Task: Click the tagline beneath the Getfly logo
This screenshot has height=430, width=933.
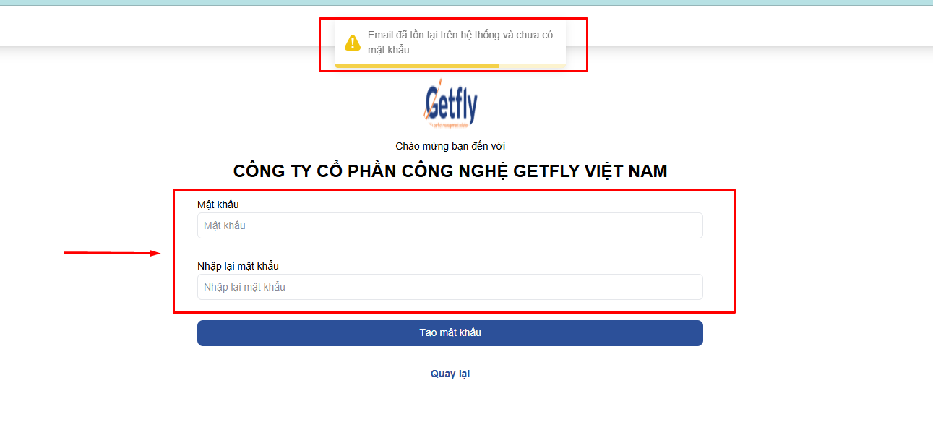Action: pyautogui.click(x=450, y=125)
